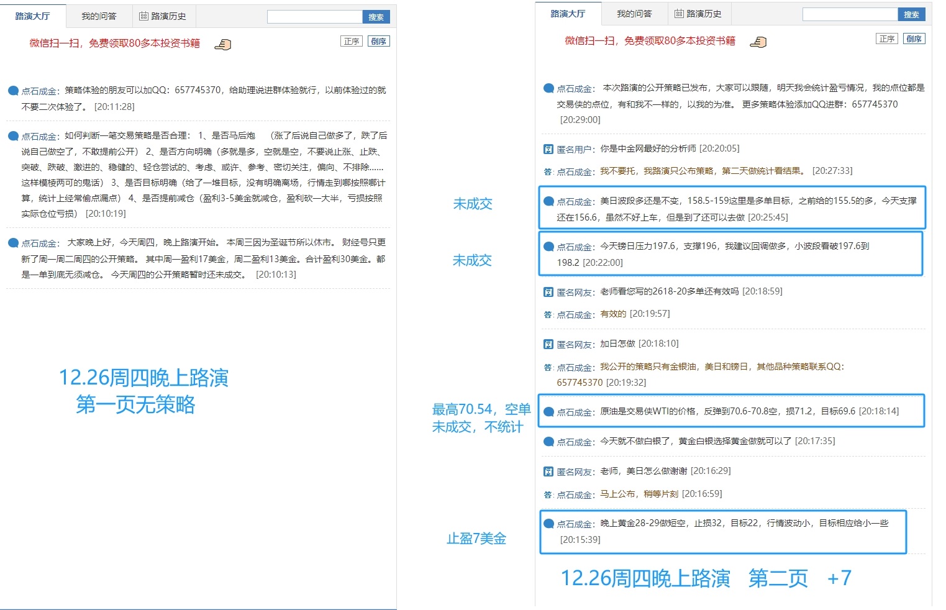This screenshot has height=610, width=946.
Task: Click speech bubble icon beside 原油是交易侠WTI message
Action: click(548, 412)
